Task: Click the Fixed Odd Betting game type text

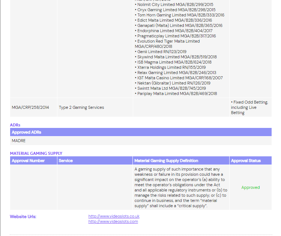Action: pyautogui.click(x=249, y=107)
